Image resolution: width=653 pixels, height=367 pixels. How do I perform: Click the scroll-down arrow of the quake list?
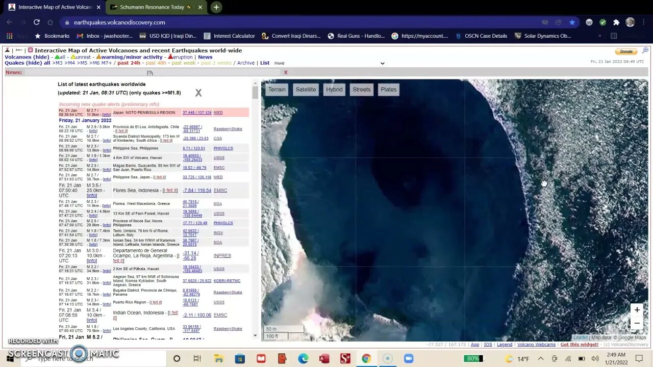255,335
